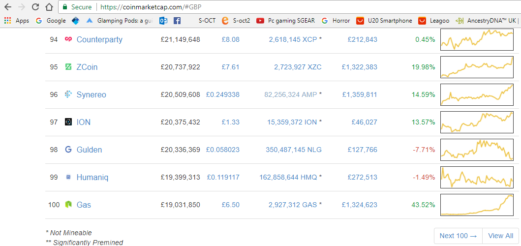Open the Pc gaming SGEAR bookmark
The width and height of the screenshot is (521, 246).
(x=285, y=21)
